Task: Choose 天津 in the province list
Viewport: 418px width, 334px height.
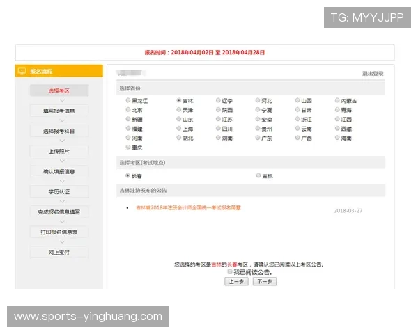Action: coord(179,109)
